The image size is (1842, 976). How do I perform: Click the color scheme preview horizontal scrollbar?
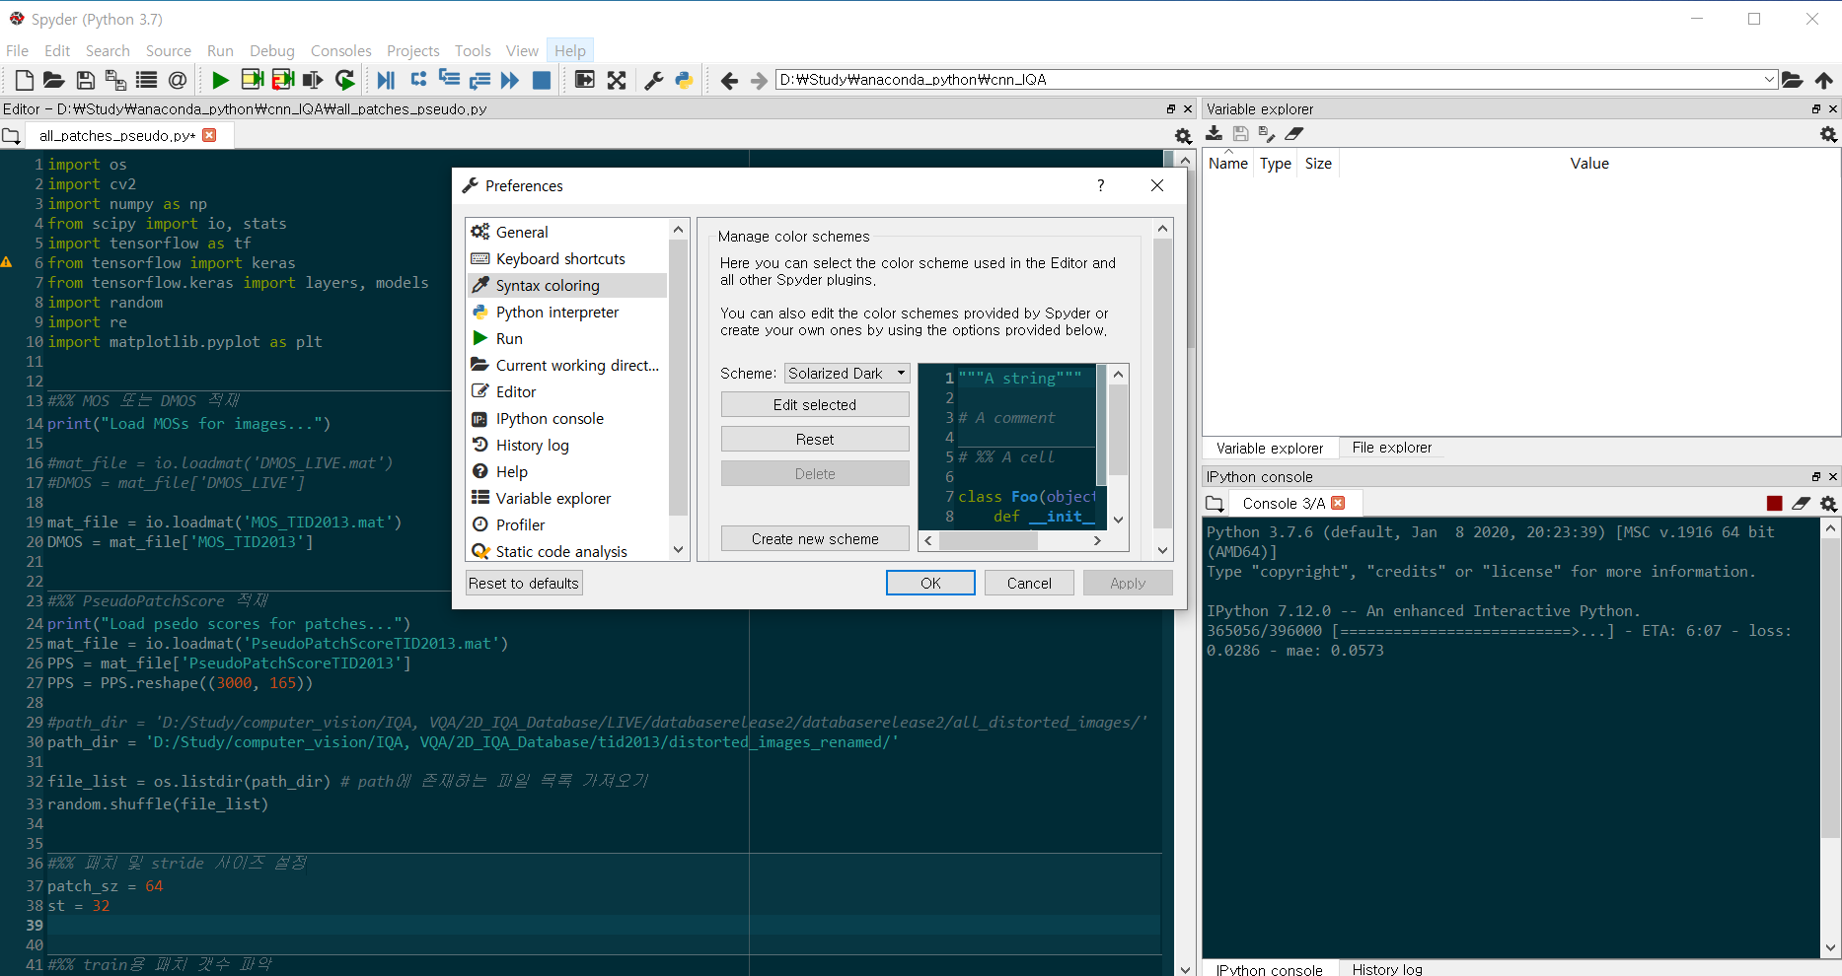click(1011, 540)
